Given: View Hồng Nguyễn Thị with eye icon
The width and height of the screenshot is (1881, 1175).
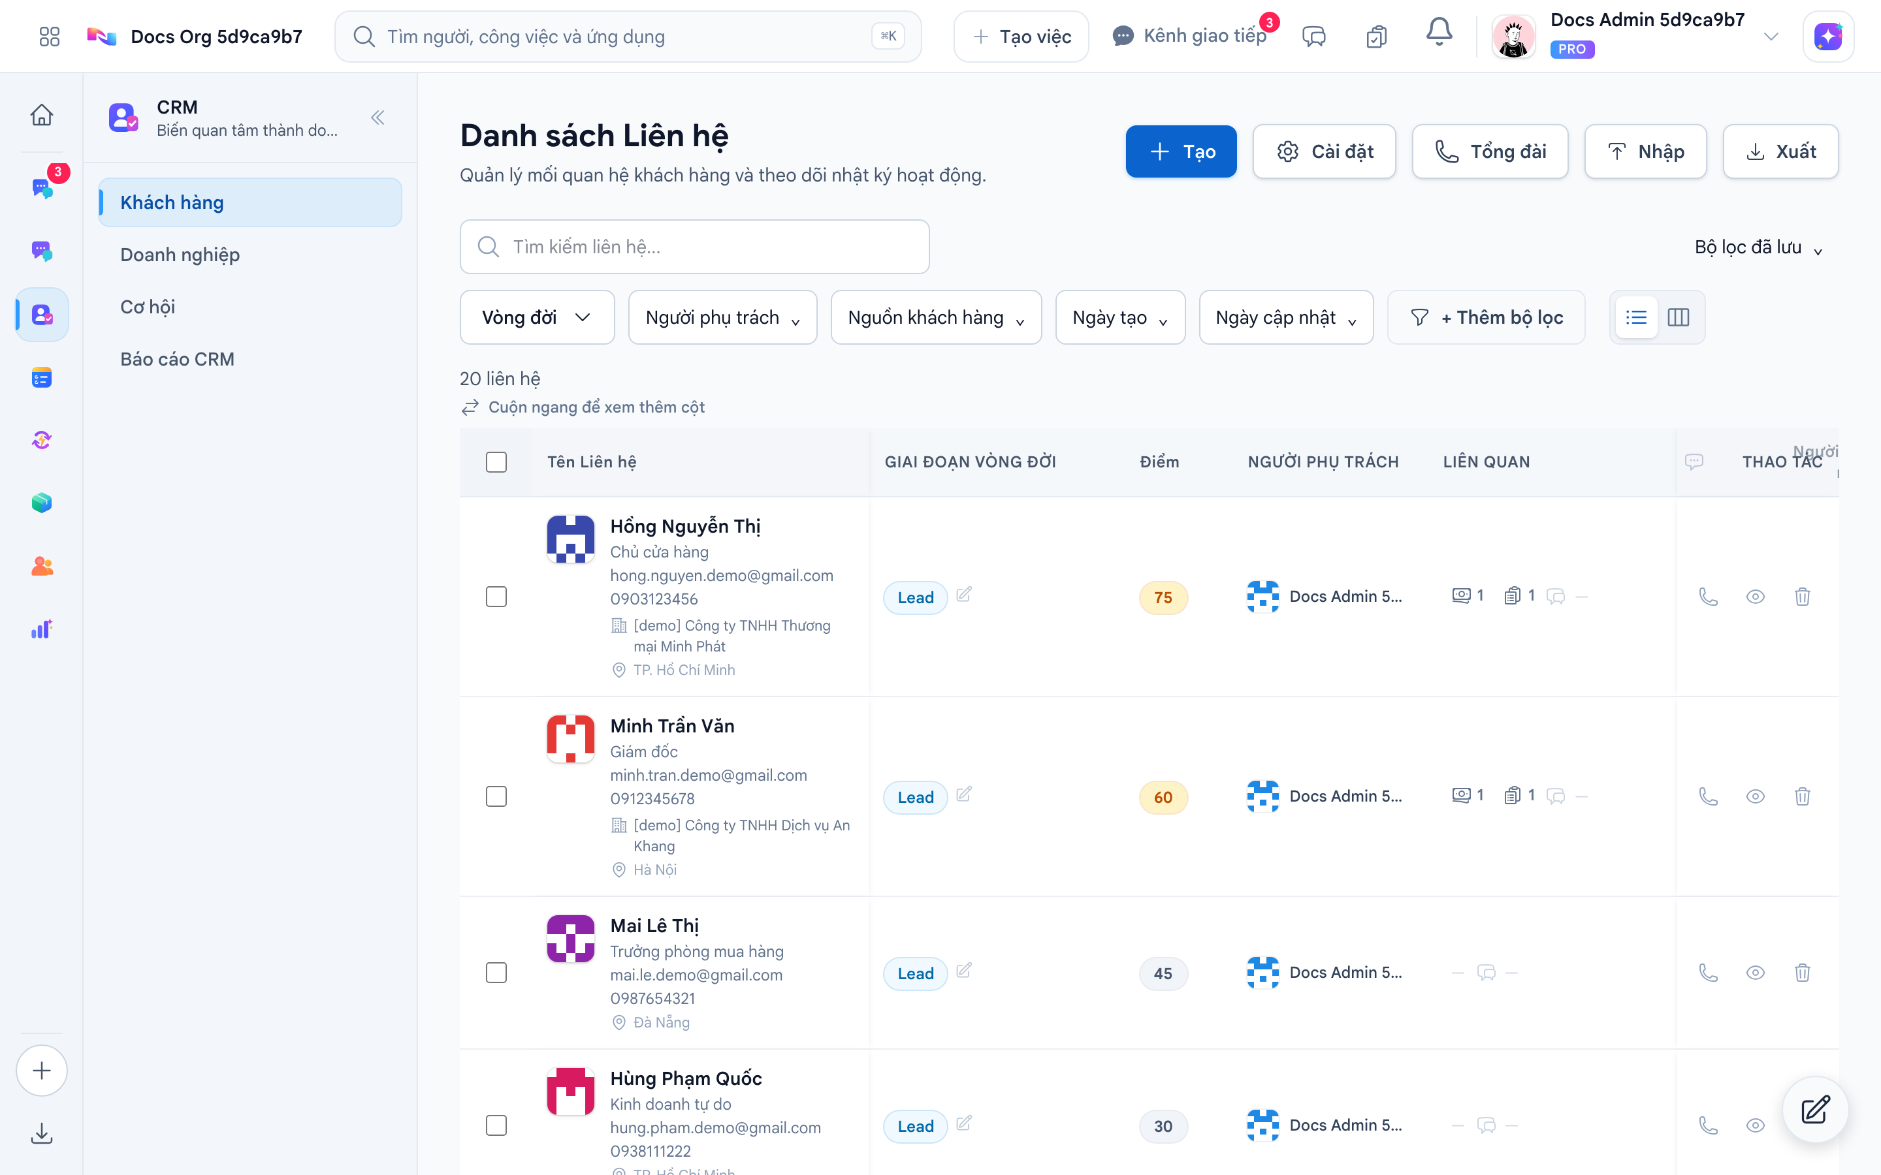Looking at the screenshot, I should 1755,597.
